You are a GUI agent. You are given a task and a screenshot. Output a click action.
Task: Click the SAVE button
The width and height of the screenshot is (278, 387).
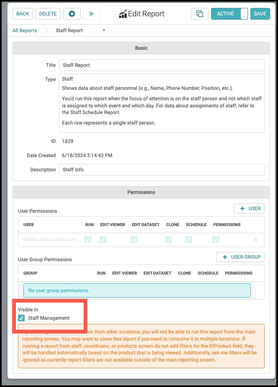[260, 14]
